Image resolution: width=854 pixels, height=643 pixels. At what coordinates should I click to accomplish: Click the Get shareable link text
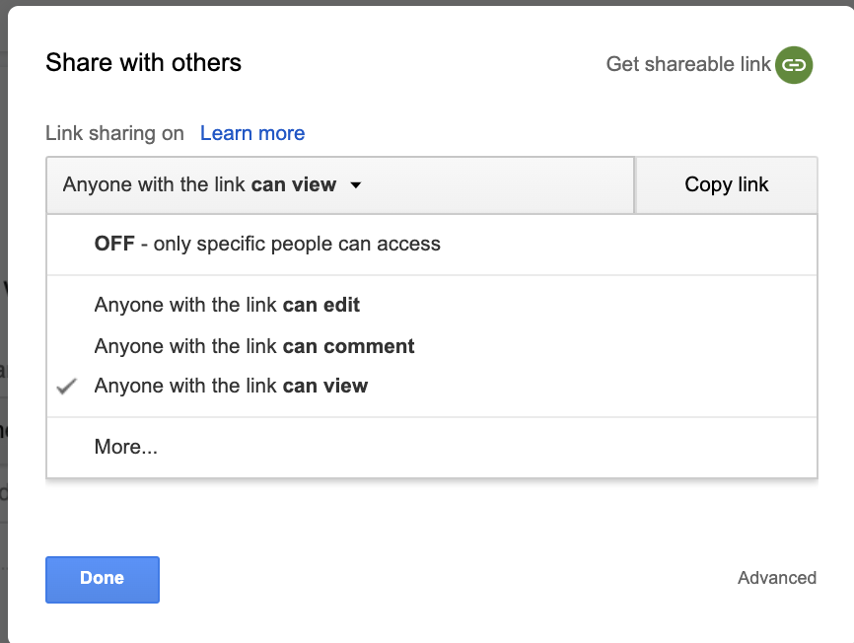pyautogui.click(x=688, y=64)
